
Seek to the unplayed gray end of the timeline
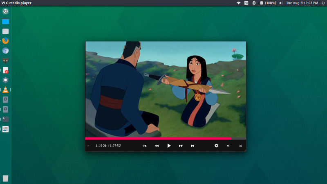(x=239, y=139)
